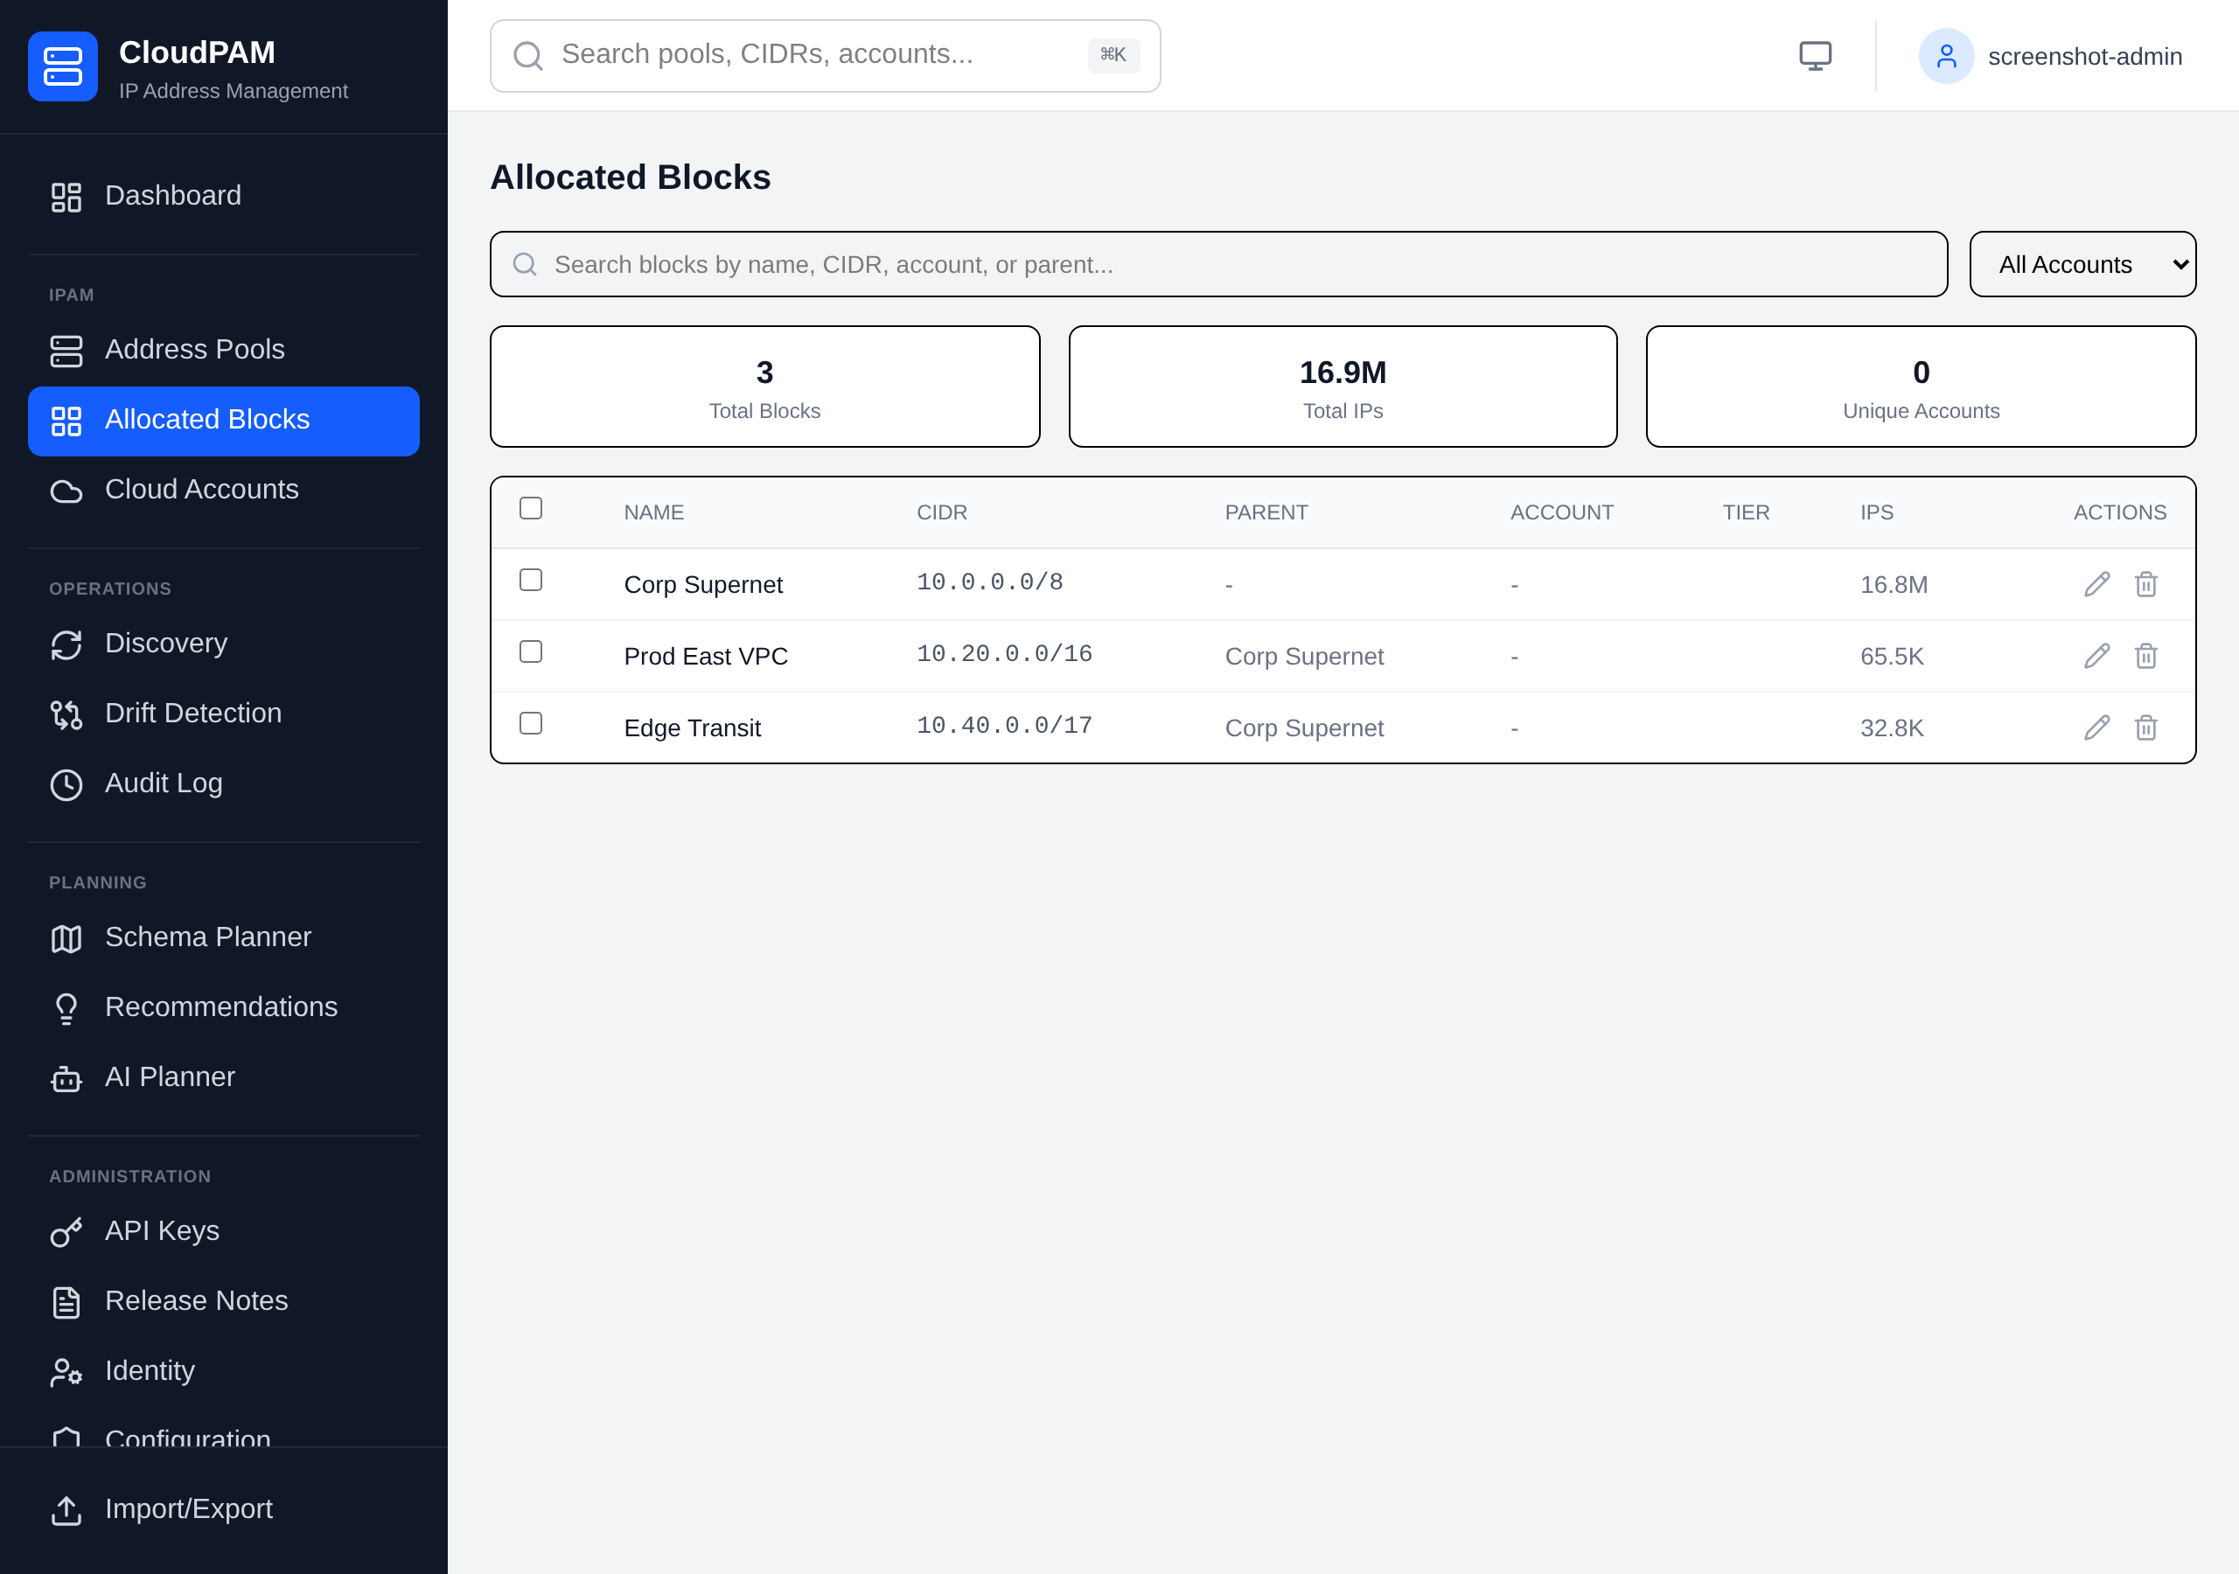Edit the Corp Supernet block
Viewport: 2239px width, 1574px height.
(2096, 584)
